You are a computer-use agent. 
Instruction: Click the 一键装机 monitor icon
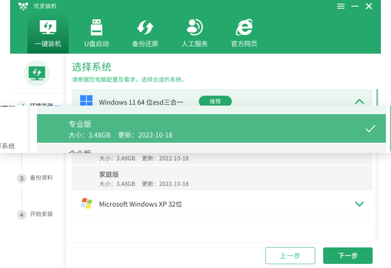(48, 27)
